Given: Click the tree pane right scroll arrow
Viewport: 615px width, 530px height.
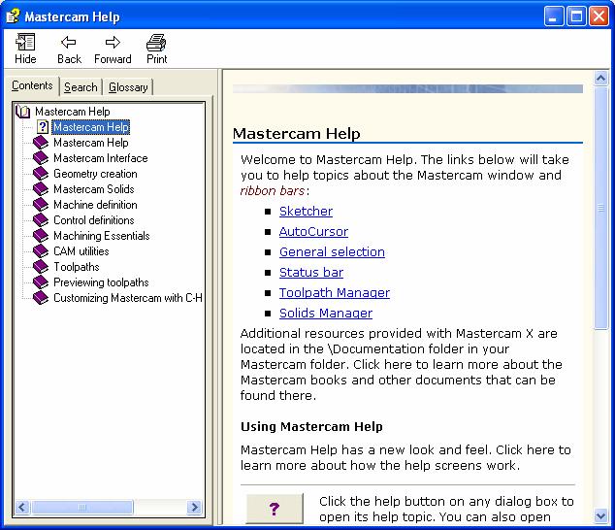Looking at the screenshot, I should pos(194,508).
